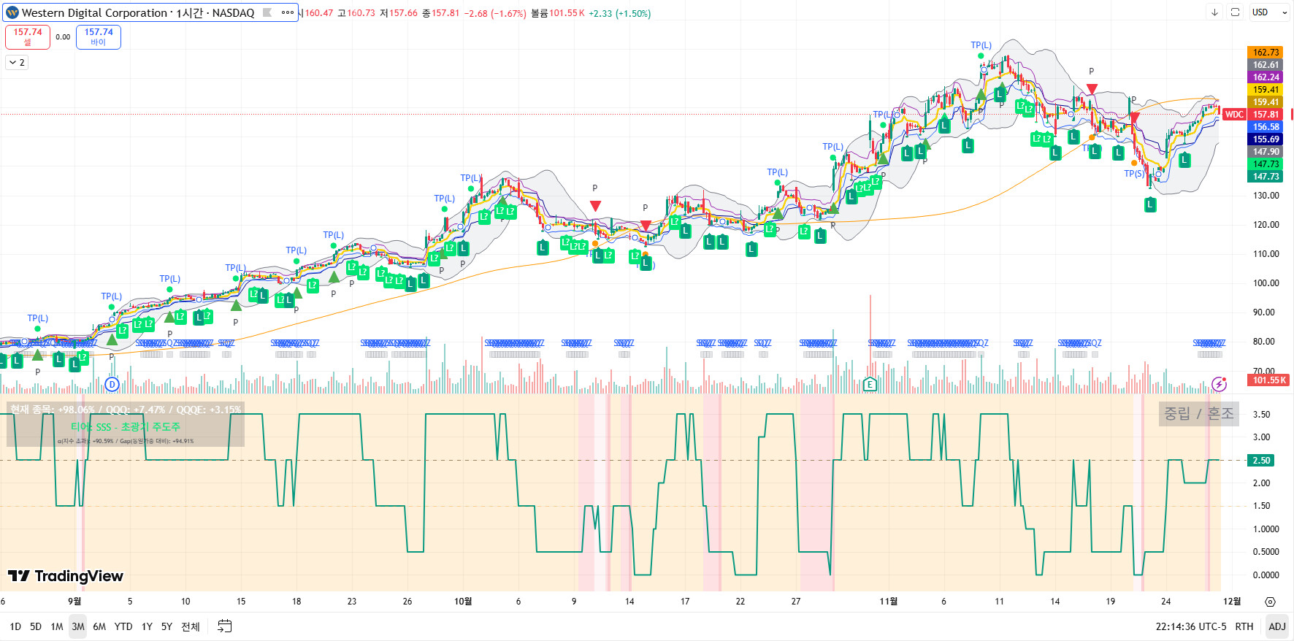Click the downward arrow icon at top right
The image size is (1294, 641).
click(1214, 12)
